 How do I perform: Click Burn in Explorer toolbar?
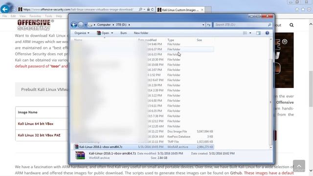[124, 33]
